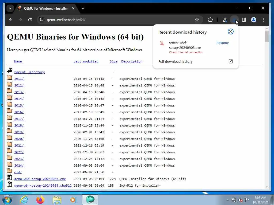
Task: Click the page vertical scrollbar thumb
Action: (267, 36)
